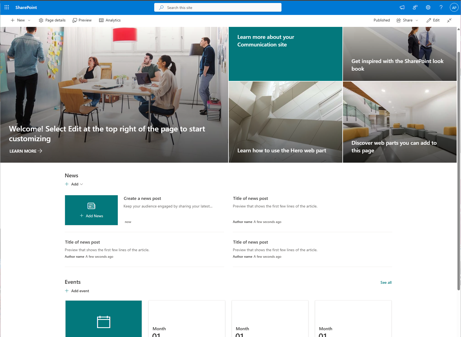Open the top-right Title of news post

[x=250, y=199]
